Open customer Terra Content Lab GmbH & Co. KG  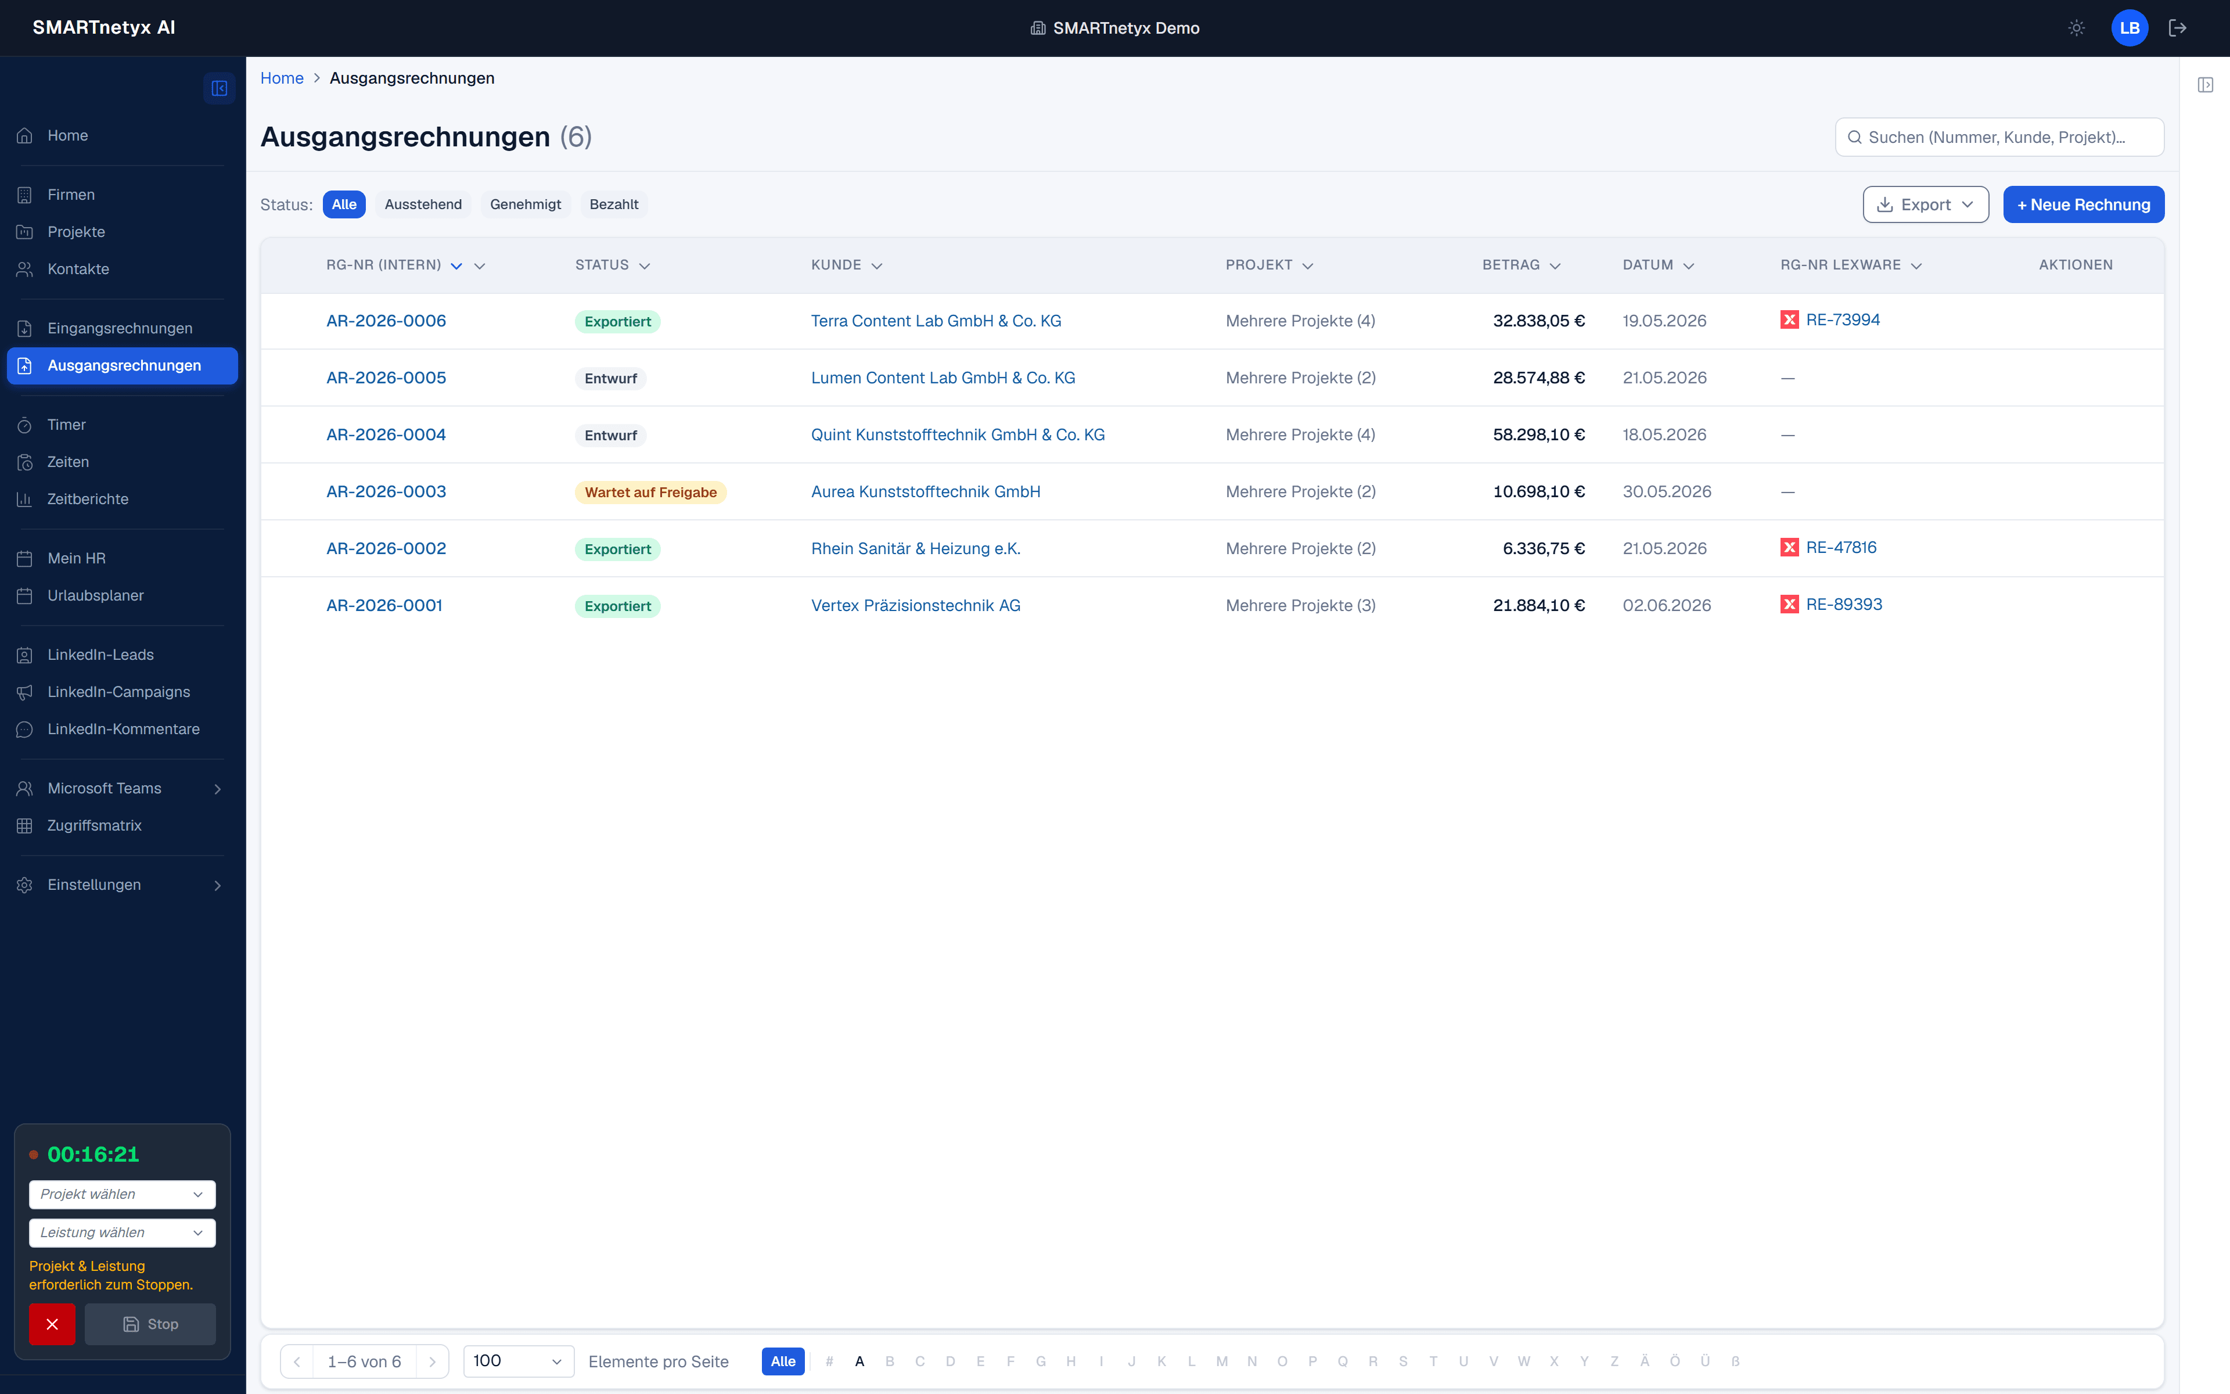point(936,321)
